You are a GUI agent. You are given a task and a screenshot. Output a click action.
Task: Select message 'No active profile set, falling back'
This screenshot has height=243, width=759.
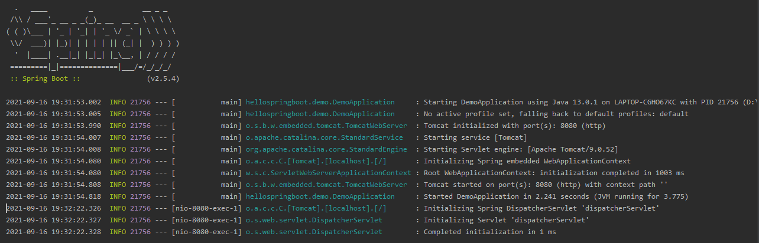496,114
